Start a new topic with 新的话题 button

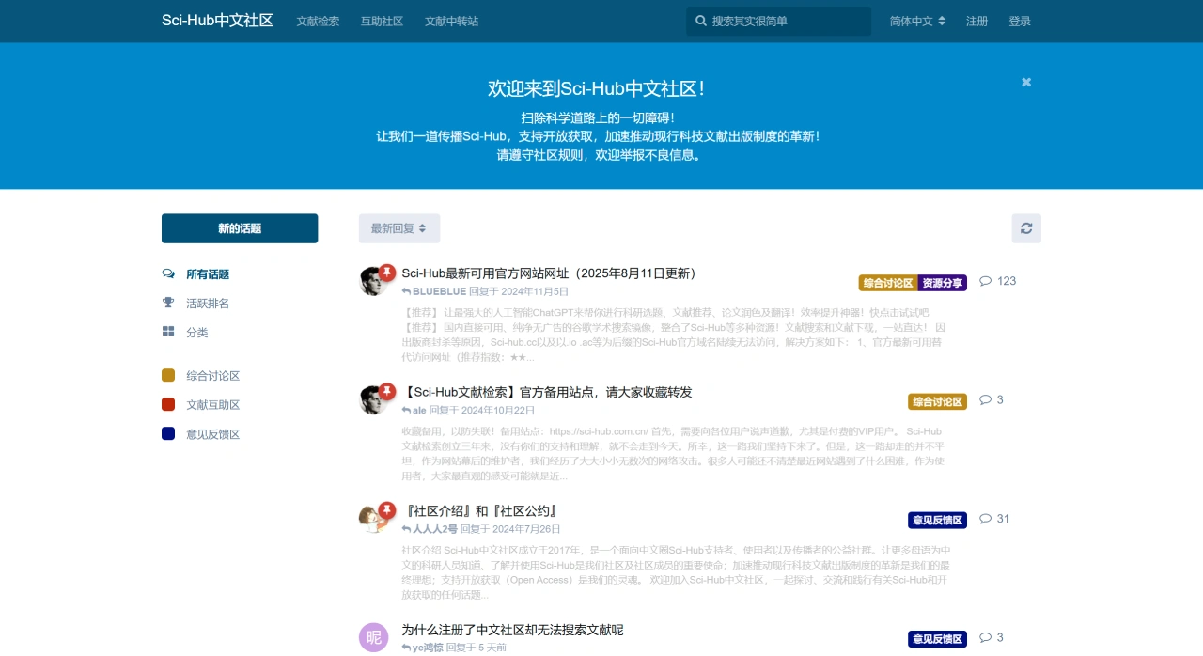pyautogui.click(x=240, y=228)
